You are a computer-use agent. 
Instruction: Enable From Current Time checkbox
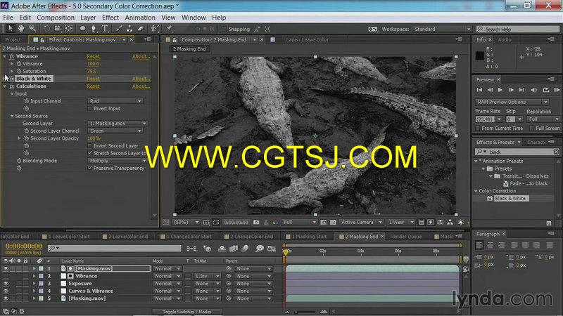click(478, 129)
